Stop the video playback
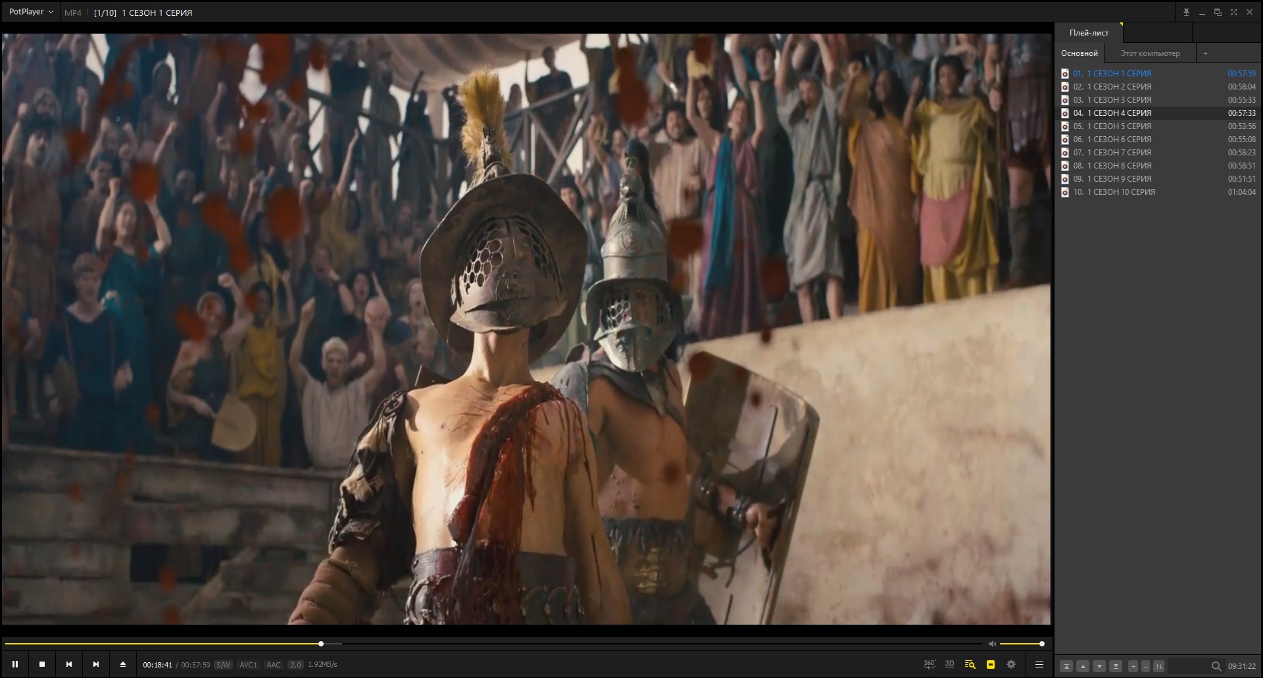The image size is (1263, 678). tap(42, 664)
